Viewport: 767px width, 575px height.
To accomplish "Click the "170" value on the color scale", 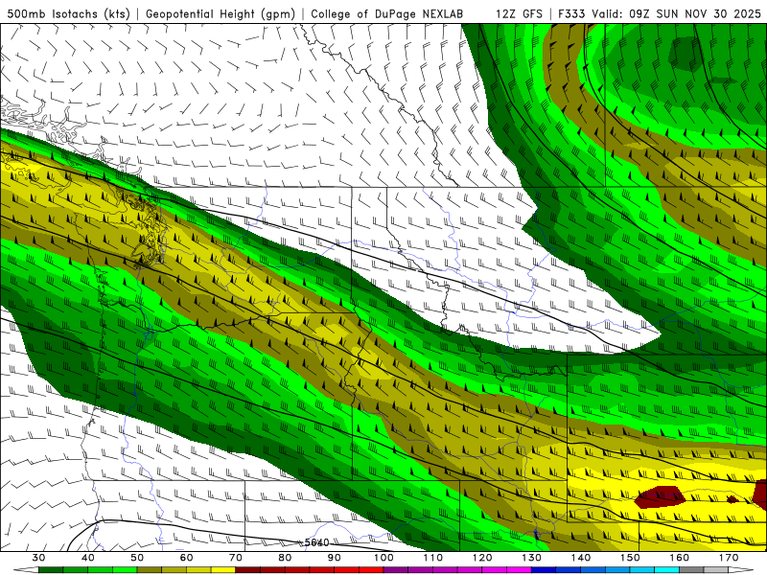I will (x=729, y=558).
